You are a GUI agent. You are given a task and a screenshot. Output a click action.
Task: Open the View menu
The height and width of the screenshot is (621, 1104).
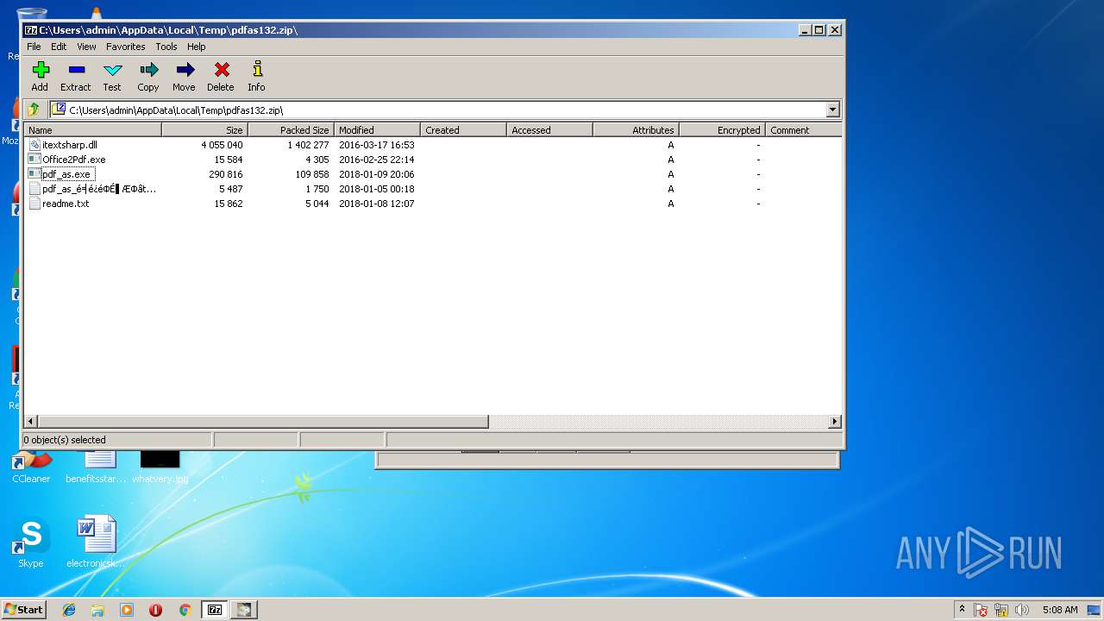pos(86,47)
